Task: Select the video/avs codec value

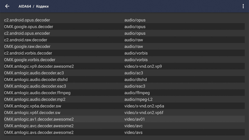Action: tap(133, 133)
